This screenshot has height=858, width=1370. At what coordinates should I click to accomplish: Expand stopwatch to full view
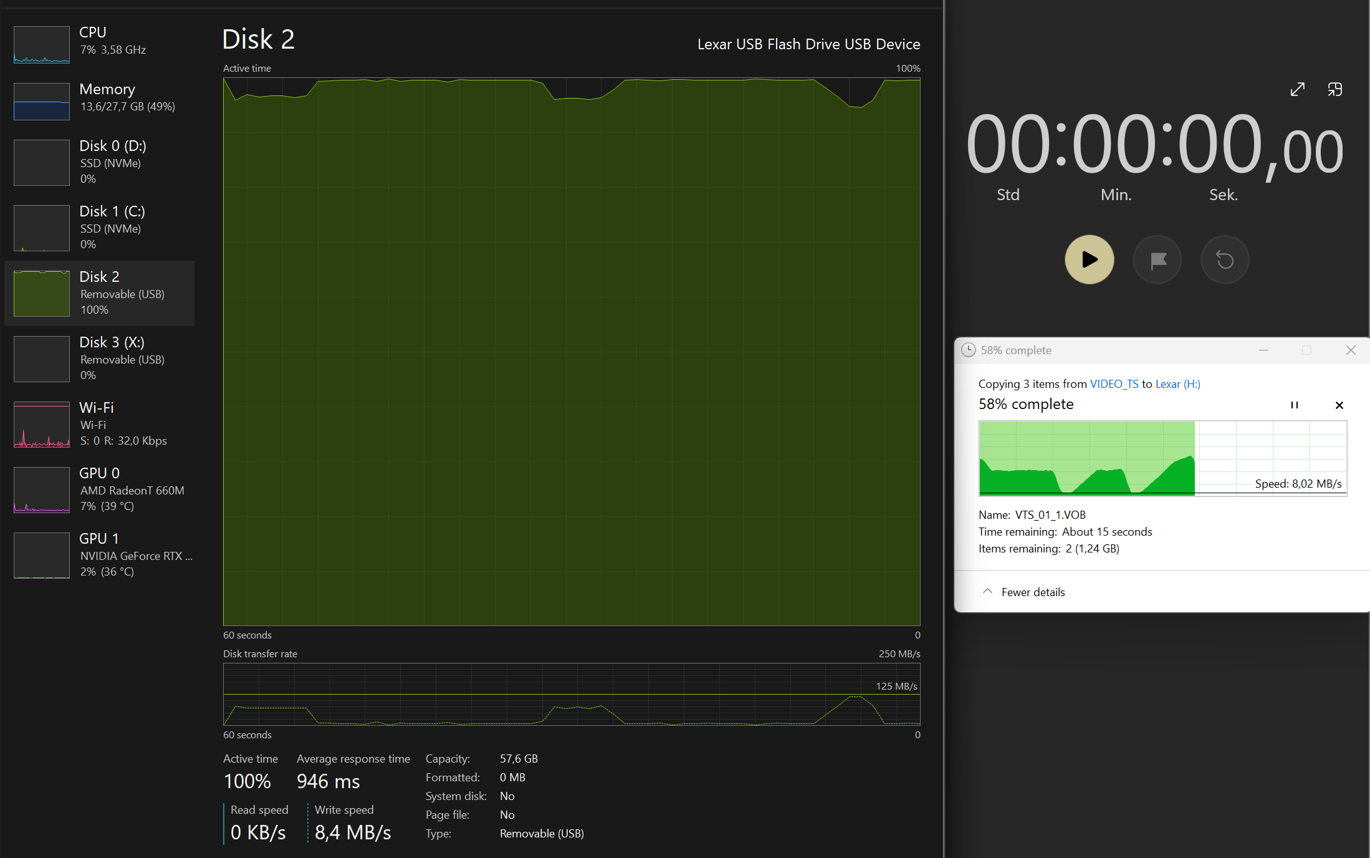1298,89
